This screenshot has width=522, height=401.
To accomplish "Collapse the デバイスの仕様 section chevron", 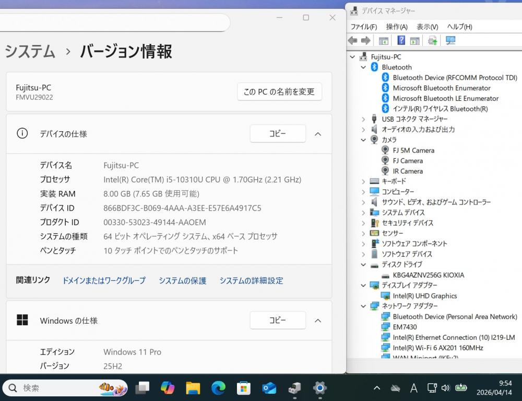I will 317,134.
